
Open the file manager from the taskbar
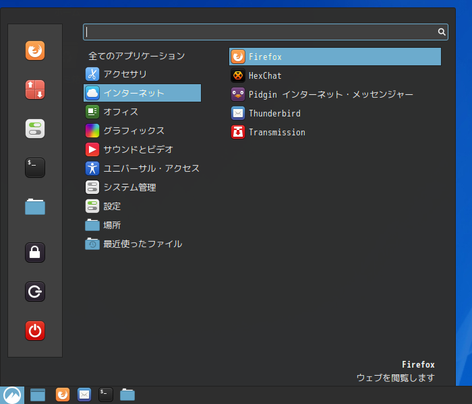(x=127, y=395)
